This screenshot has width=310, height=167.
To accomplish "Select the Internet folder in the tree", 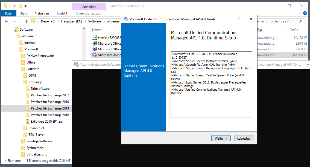I will tap(30, 43).
